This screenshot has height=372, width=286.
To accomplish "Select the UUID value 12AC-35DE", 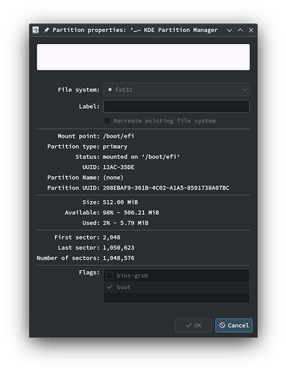I will (118, 167).
